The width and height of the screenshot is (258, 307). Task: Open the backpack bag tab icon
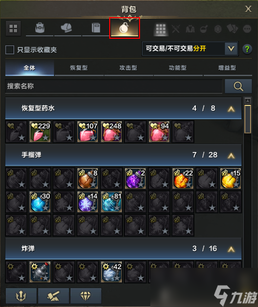[x=40, y=28]
